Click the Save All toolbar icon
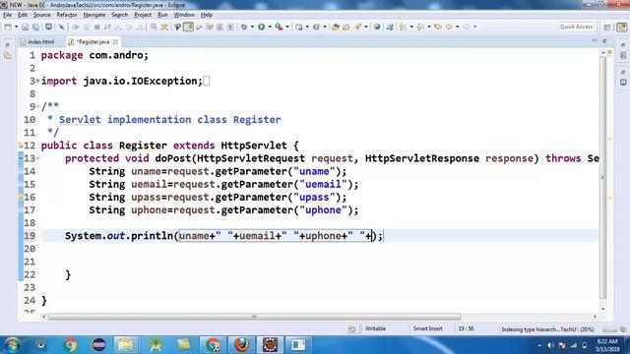Viewport: 630px width, 354px height. [x=35, y=27]
